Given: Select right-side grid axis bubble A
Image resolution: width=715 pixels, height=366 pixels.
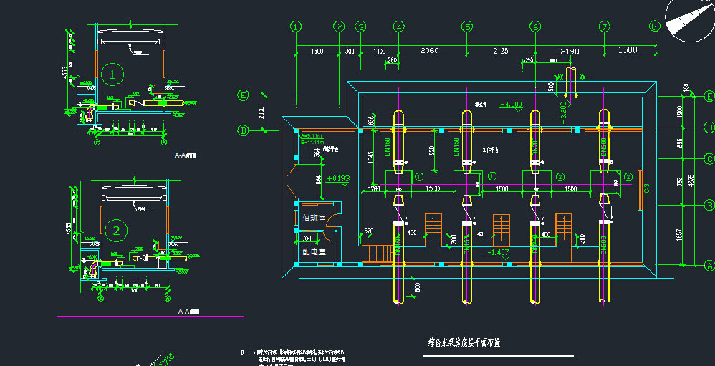Looking at the screenshot, I should coord(709,265).
